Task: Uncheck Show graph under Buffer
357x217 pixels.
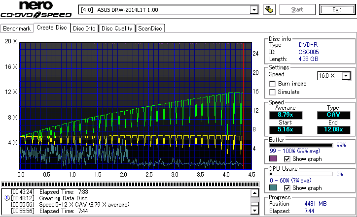Action: pyautogui.click(x=287, y=159)
